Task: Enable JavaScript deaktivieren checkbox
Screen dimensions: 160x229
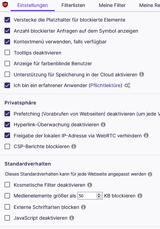Action: point(7,218)
